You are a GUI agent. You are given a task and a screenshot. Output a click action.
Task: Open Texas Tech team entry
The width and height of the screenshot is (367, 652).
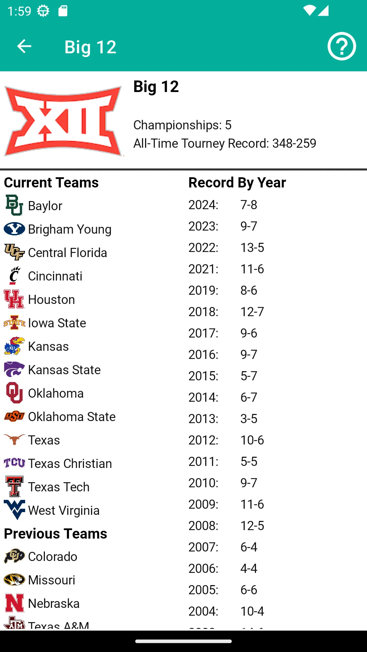pyautogui.click(x=58, y=487)
